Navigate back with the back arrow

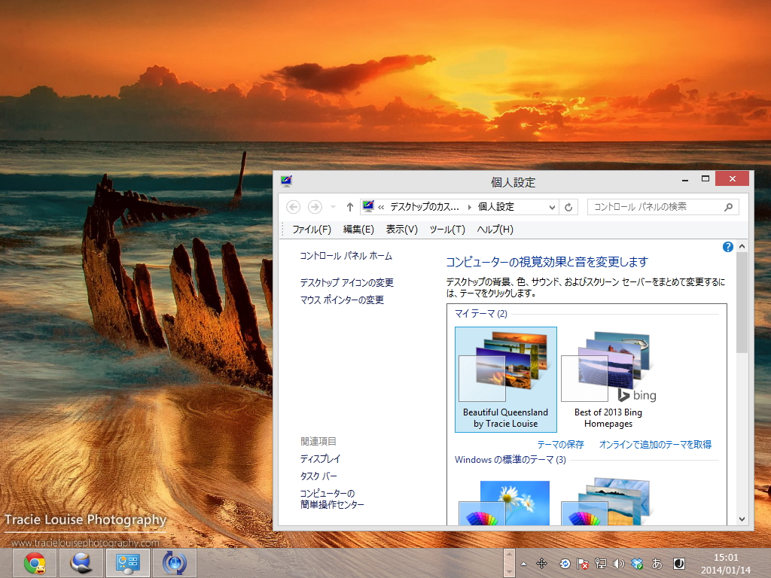click(x=294, y=206)
